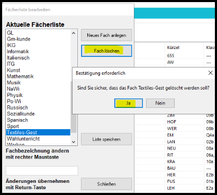This screenshot has width=217, height=195.
Task: Click the NEU Kürzel cell
Action: coord(184,148)
